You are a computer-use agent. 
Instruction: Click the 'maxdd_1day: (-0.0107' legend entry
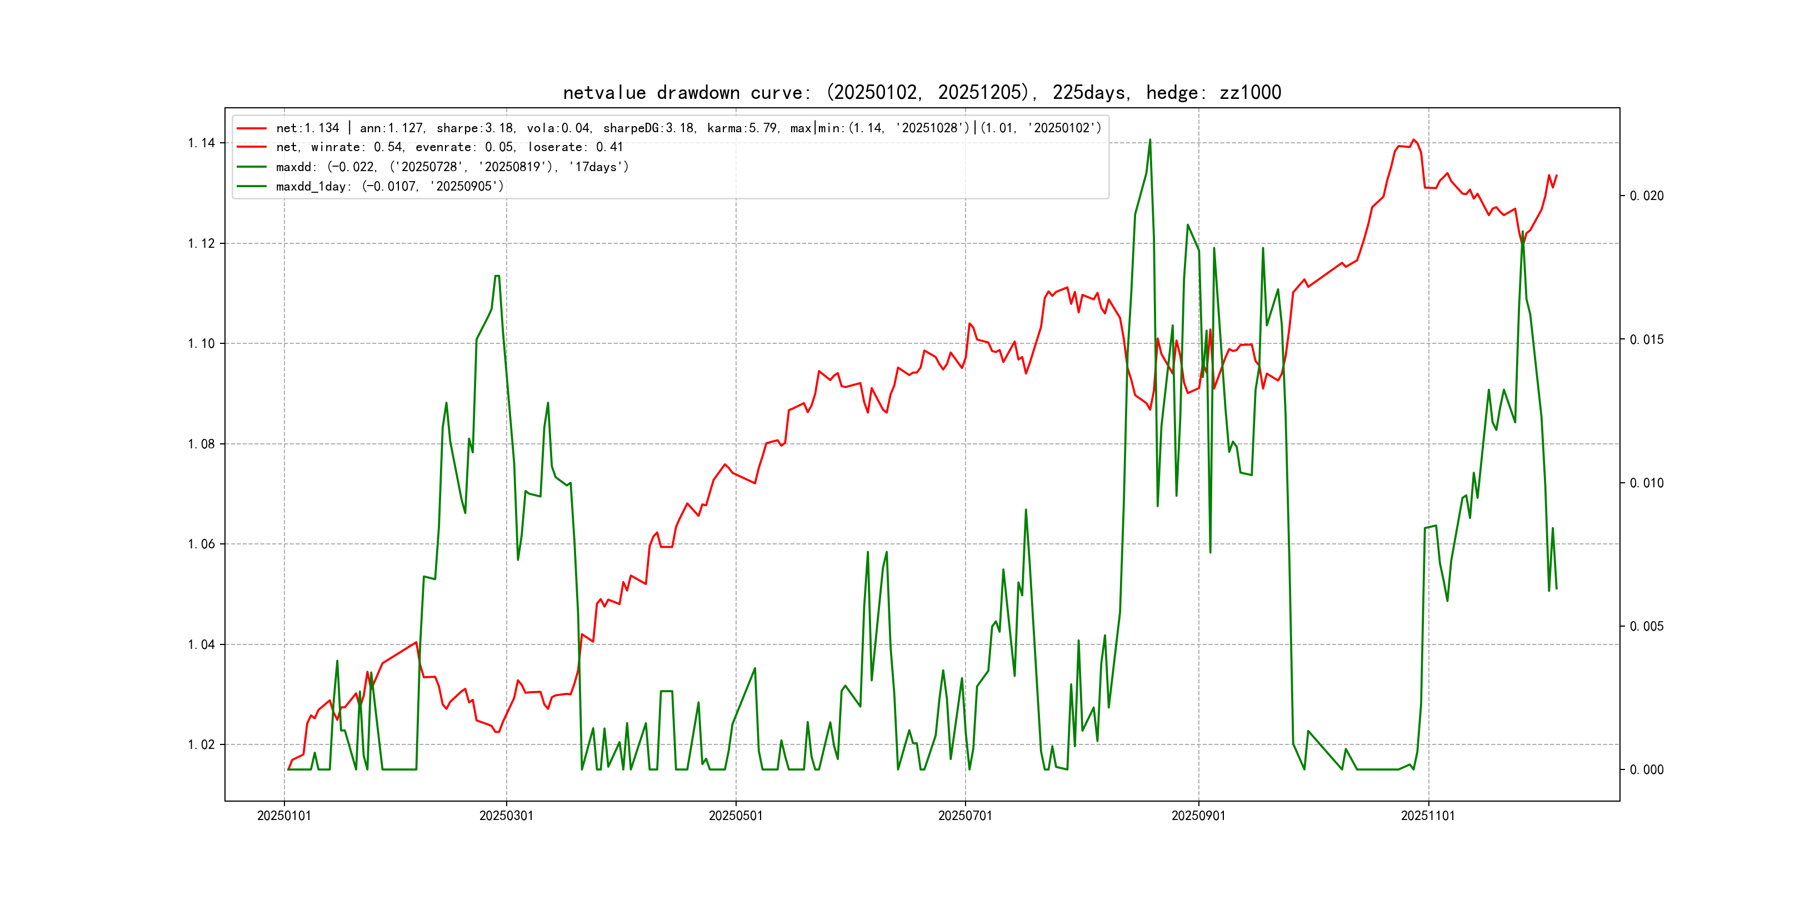pos(389,187)
